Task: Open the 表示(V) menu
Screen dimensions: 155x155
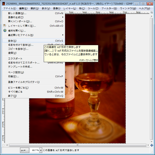Action: click(46, 8)
